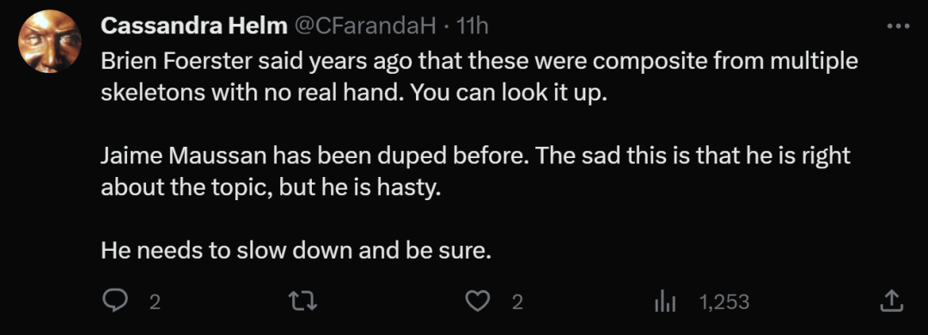Like the tweet using the heart icon
The width and height of the screenshot is (928, 335).
[x=476, y=301]
